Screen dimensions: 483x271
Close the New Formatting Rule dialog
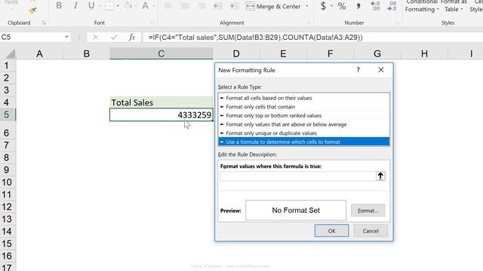pos(381,70)
